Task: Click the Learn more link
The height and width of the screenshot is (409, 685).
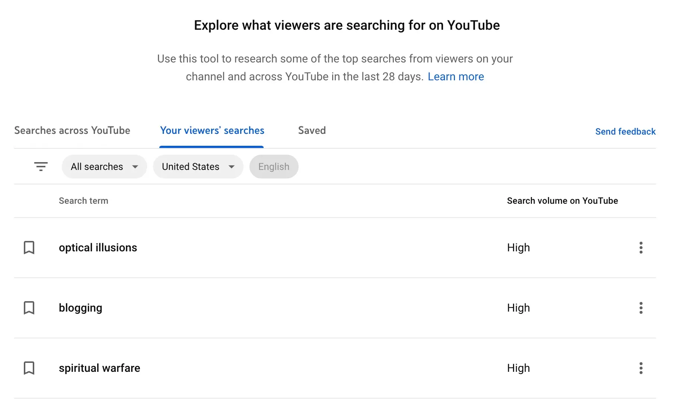Action: point(456,77)
